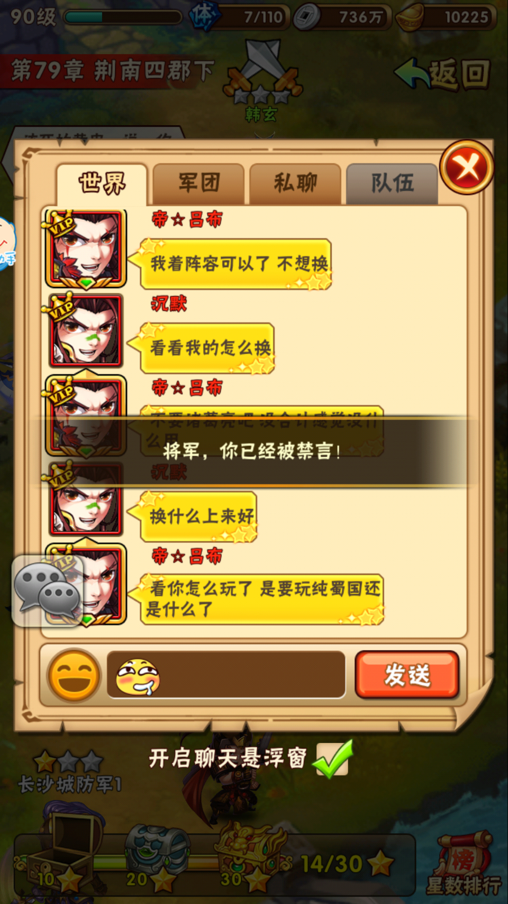Viewport: 508px width, 904px height.
Task: Tap the top 帝☆吕布 player avatar
Action: tap(86, 248)
